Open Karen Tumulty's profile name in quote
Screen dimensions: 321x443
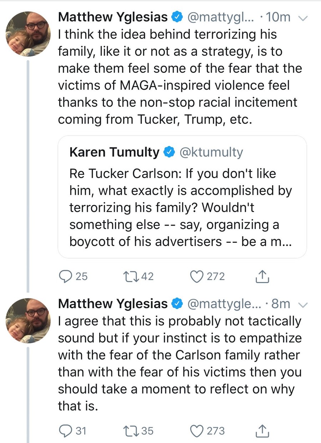point(114,152)
